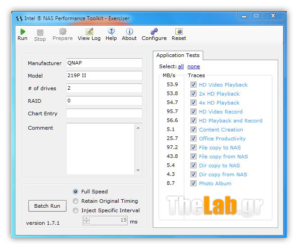The image size is (298, 249).
Task: Click the interval stepper up arrow
Action: coord(87,218)
